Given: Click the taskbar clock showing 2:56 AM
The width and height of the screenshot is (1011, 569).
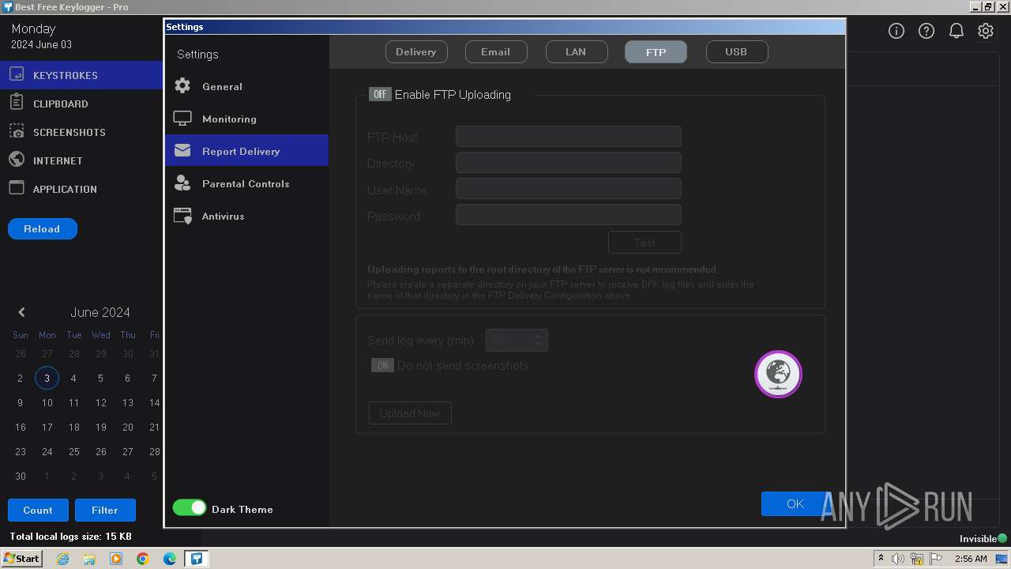Looking at the screenshot, I should [x=971, y=559].
